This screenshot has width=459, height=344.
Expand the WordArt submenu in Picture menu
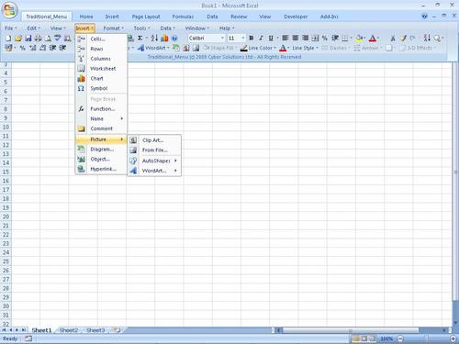[x=154, y=171]
